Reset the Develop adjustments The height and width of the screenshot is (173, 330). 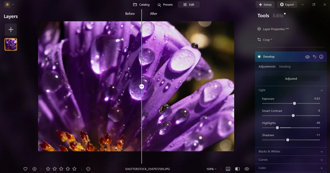point(314,56)
